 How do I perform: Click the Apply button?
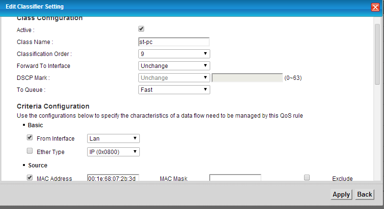pyautogui.click(x=341, y=194)
